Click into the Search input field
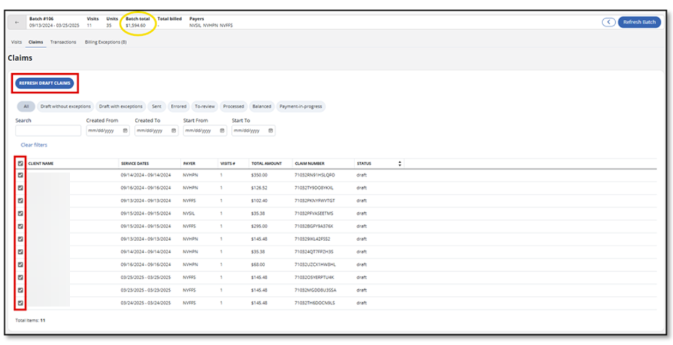The image size is (673, 345). (48, 131)
